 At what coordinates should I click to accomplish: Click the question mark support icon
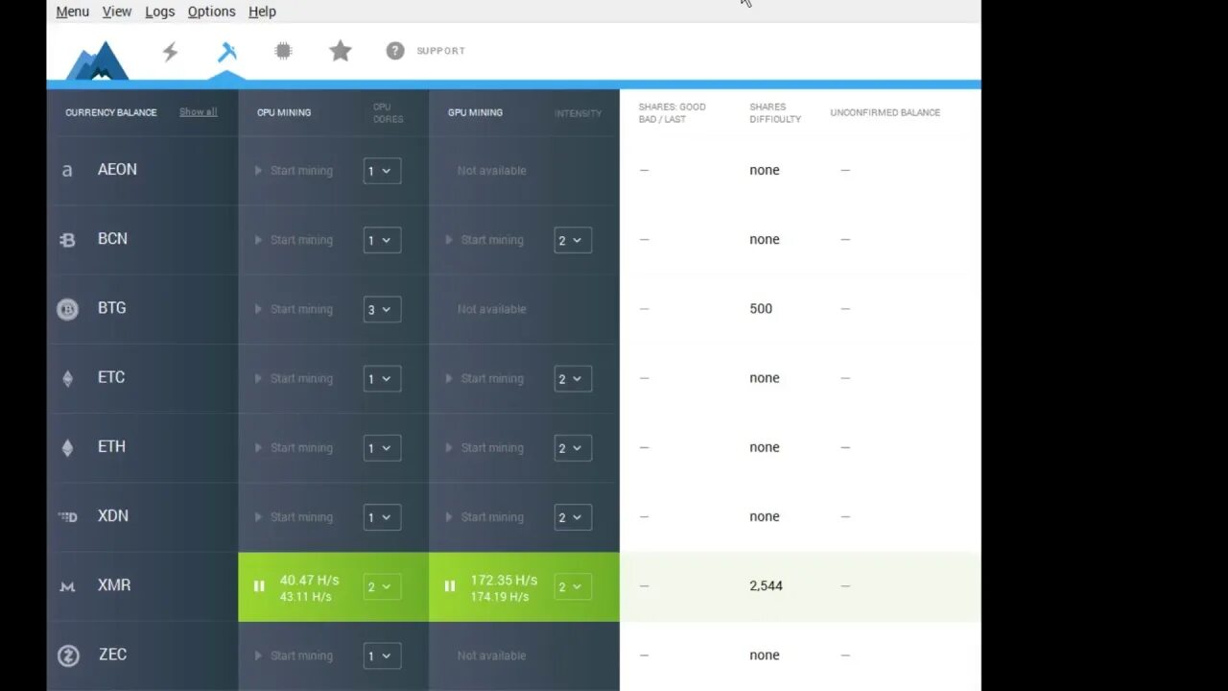click(x=395, y=51)
